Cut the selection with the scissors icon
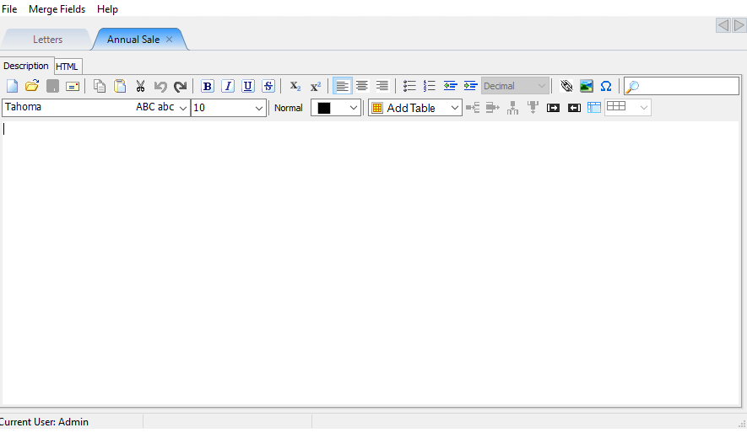 click(x=140, y=86)
